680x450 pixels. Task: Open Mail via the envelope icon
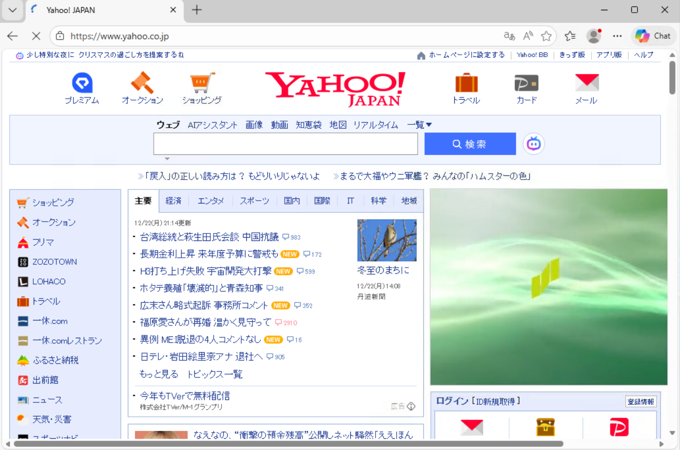click(x=586, y=83)
